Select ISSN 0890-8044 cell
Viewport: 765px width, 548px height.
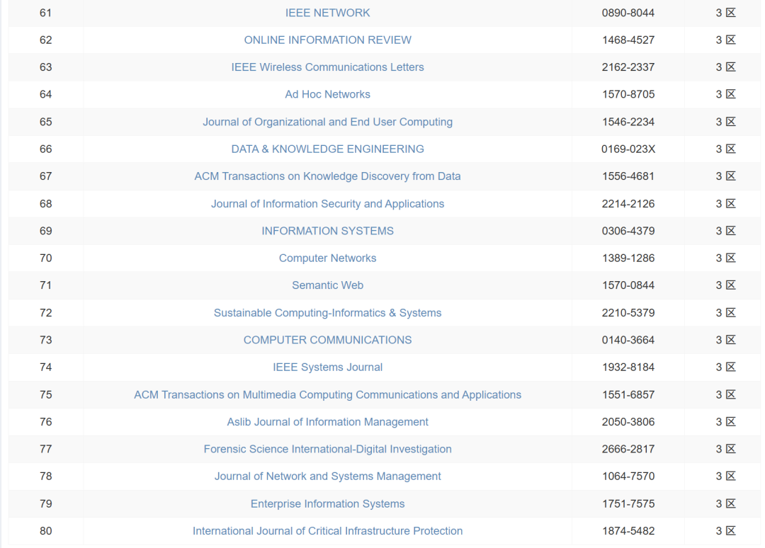tap(628, 13)
